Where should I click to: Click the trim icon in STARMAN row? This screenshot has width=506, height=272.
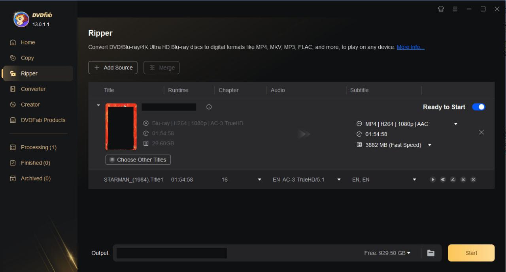tap(463, 180)
